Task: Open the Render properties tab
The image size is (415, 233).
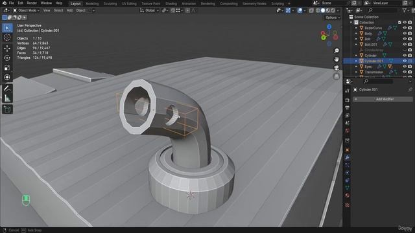Action: click(348, 100)
